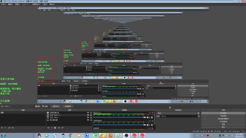Launch Google Chrome from the taskbar

pyautogui.click(x=71, y=135)
